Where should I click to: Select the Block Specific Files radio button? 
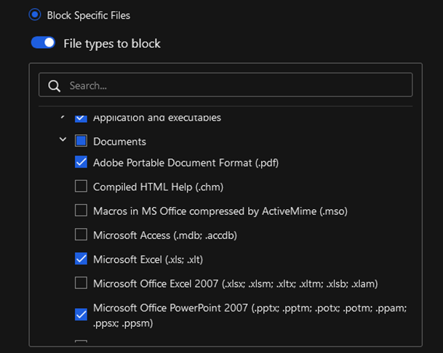35,15
